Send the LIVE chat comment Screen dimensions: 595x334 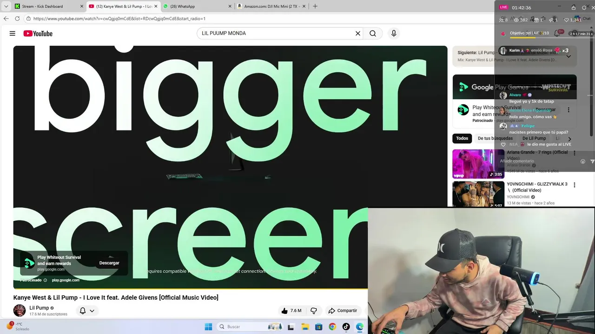[x=592, y=161]
